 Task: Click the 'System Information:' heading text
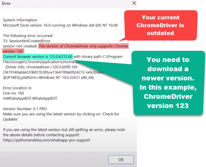coord(20,20)
